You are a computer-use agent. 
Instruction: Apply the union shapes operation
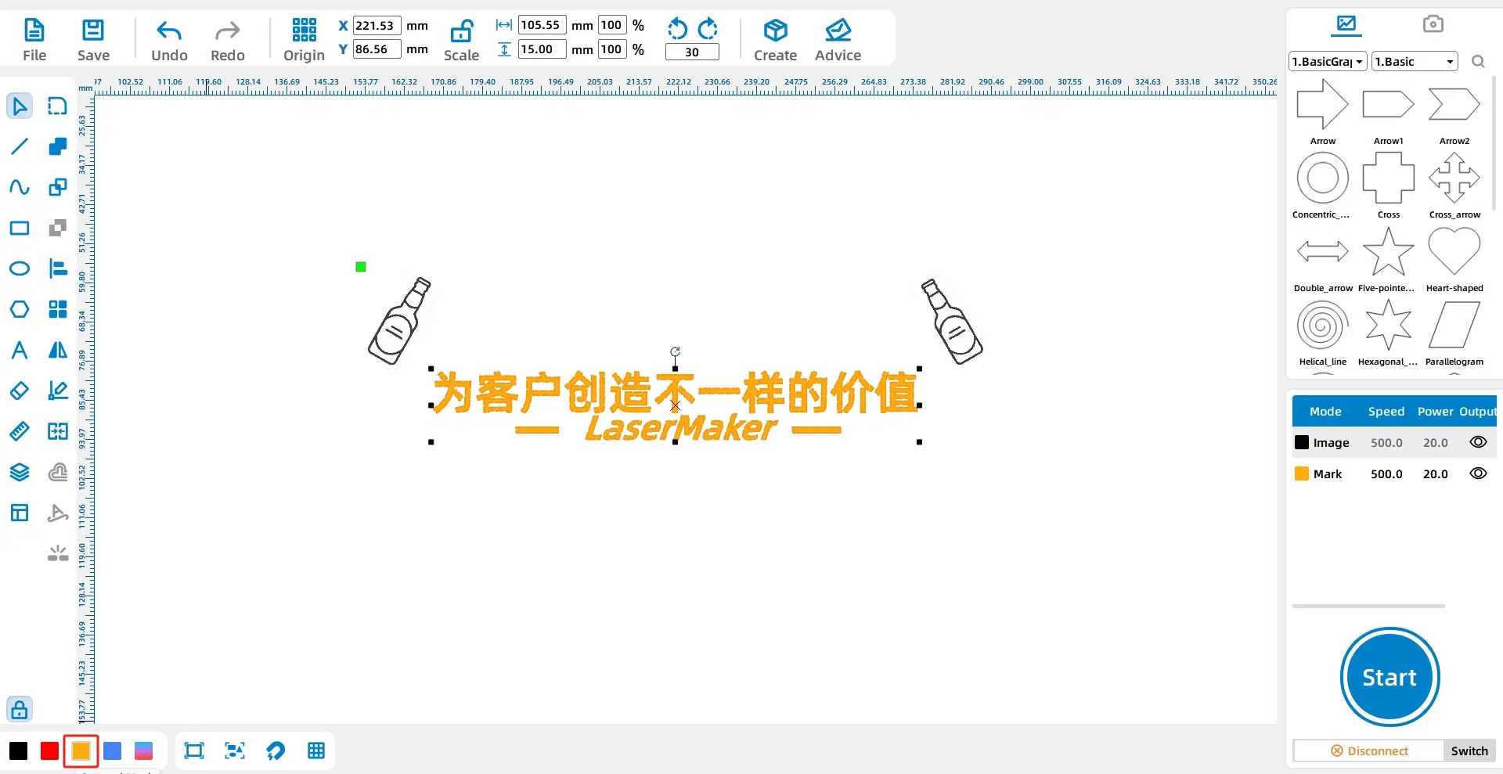coord(58,146)
